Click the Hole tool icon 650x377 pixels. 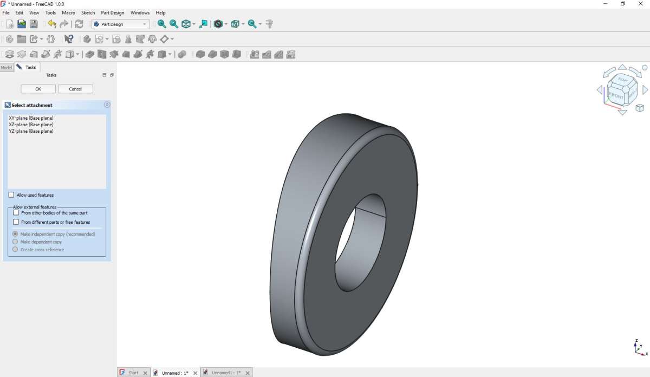[x=102, y=54]
